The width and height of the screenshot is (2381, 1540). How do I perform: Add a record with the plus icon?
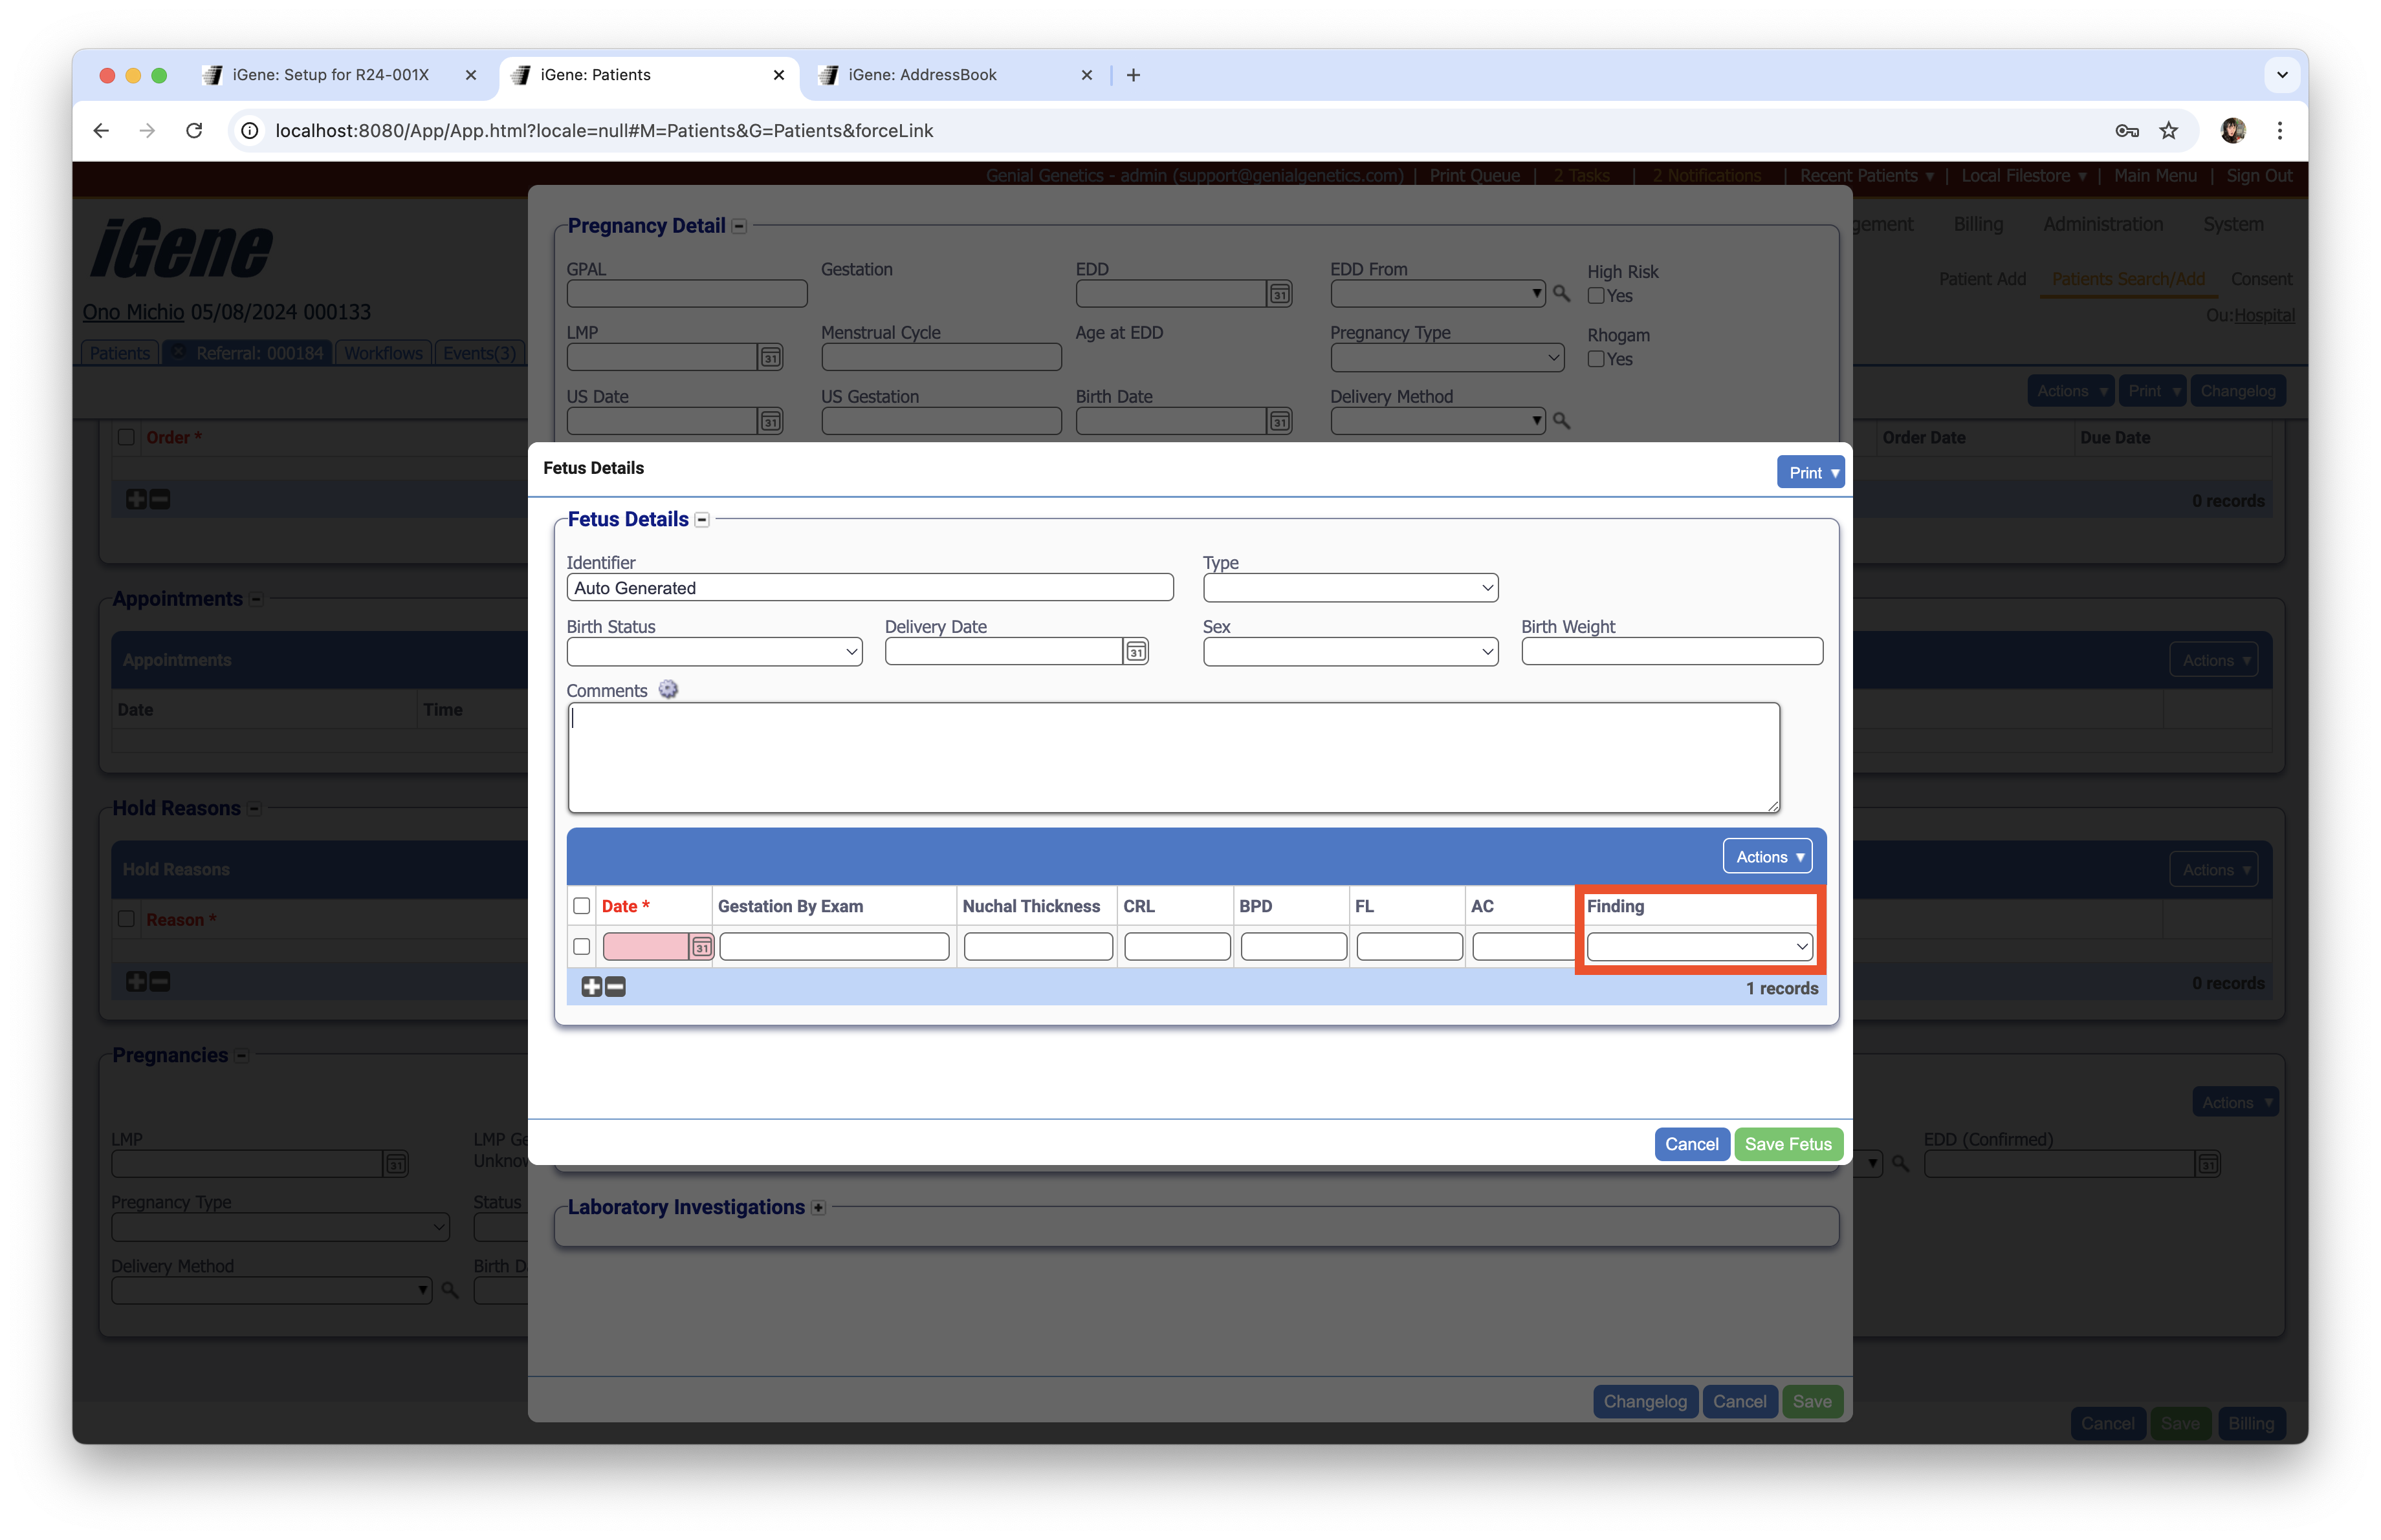point(591,987)
